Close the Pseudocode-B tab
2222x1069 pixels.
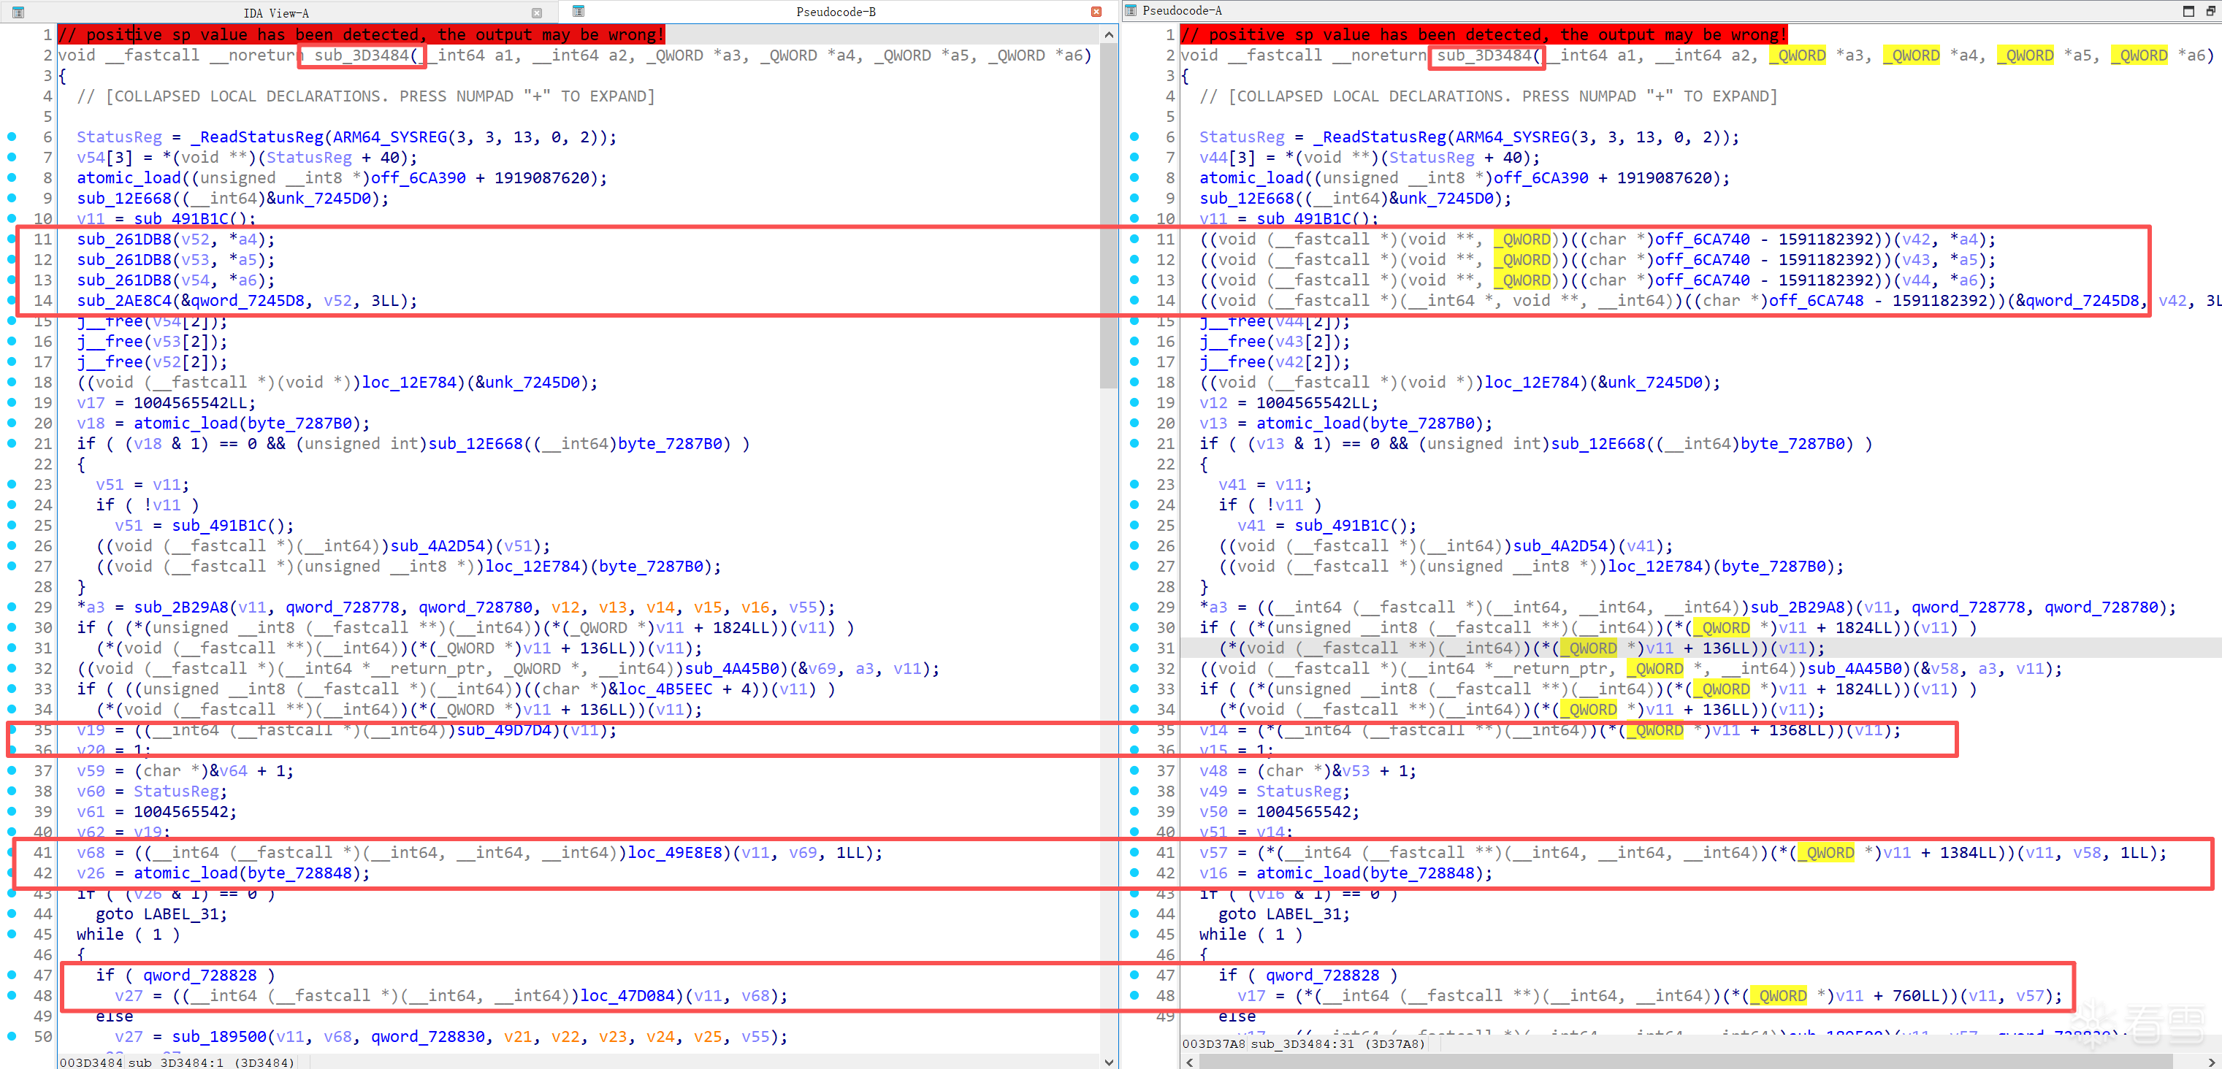1096,12
